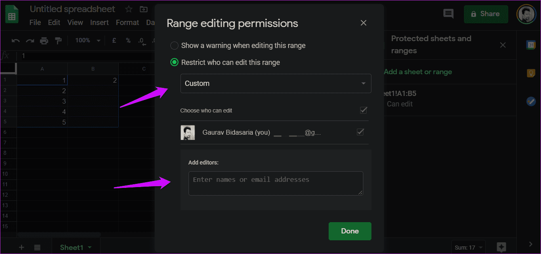Open the Sum: 17 dropdown

pyautogui.click(x=468, y=248)
